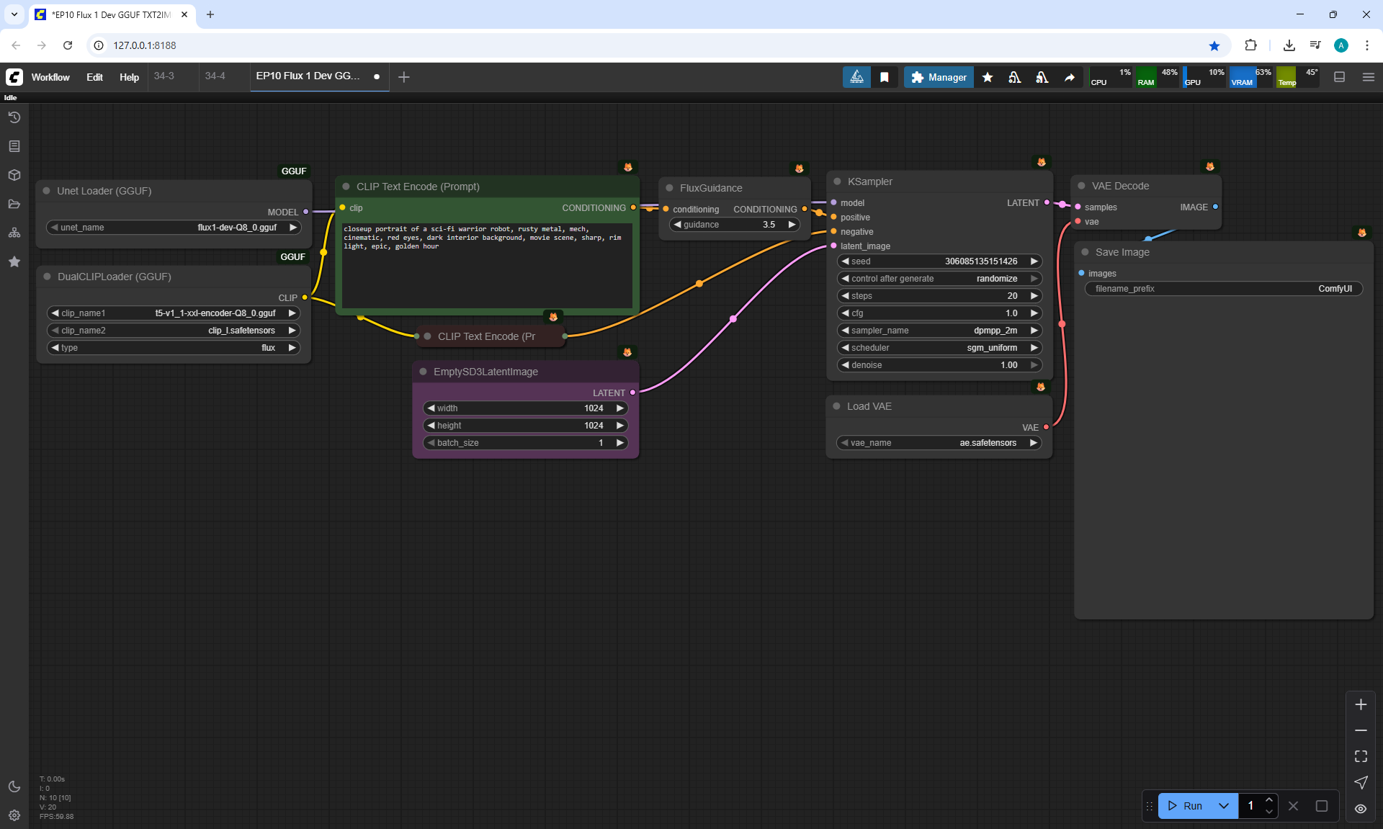Toggle the bottom panel icon
This screenshot has width=1383, height=829.
pos(1339,77)
